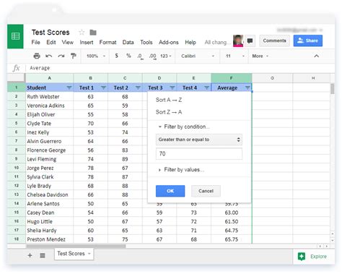Open the chat bubble icon
342x274 pixels.
tap(250, 40)
